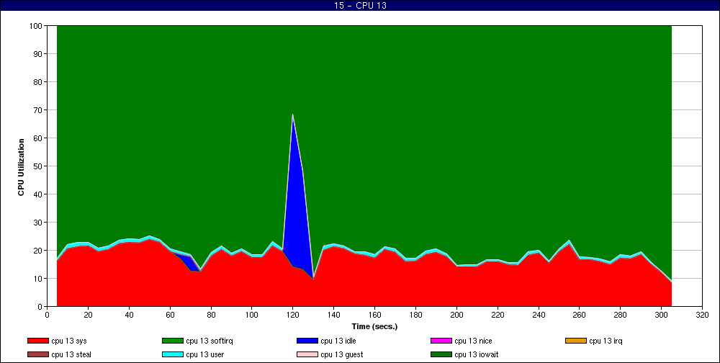This screenshot has height=363, width=720.
Task: Select the 'cpu 13 iowait' legend label
Action: point(477,355)
